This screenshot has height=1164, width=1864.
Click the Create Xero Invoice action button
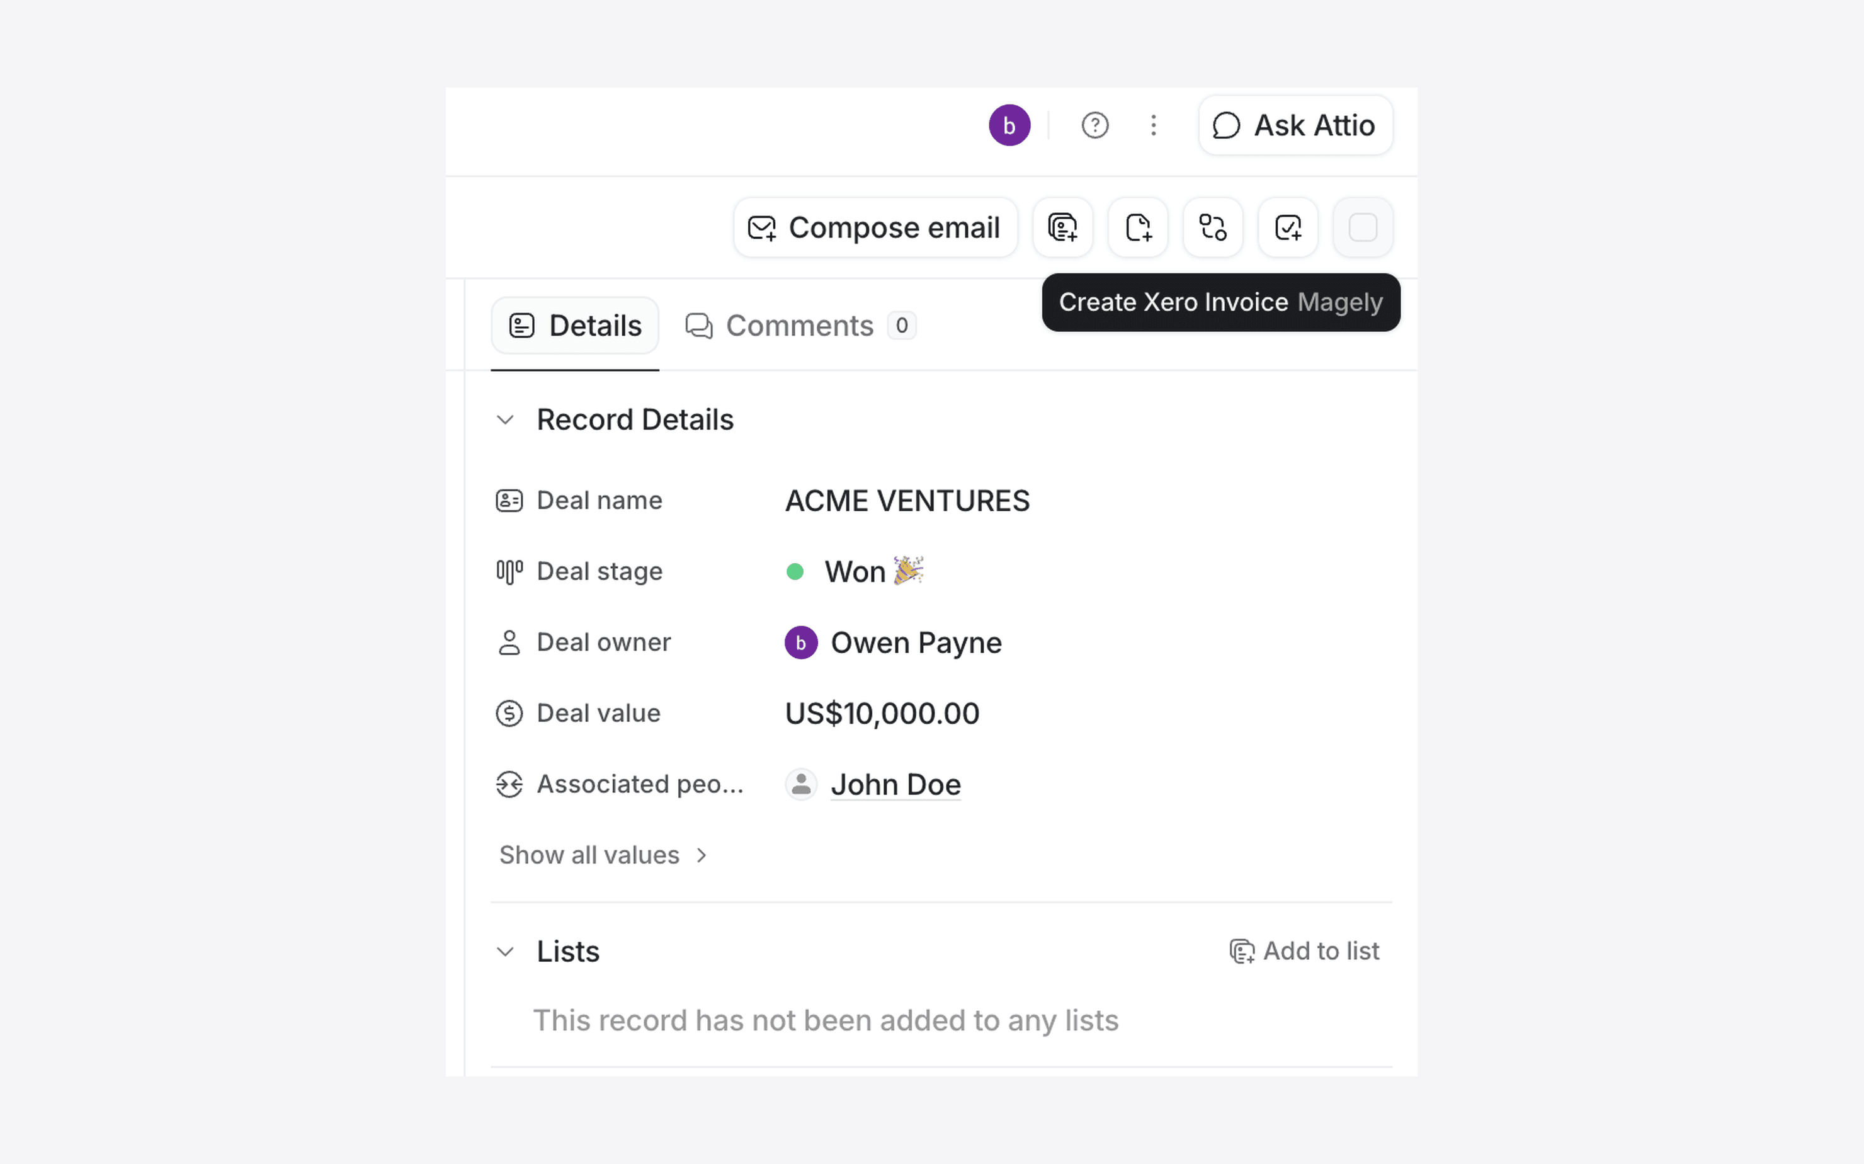click(x=1362, y=228)
